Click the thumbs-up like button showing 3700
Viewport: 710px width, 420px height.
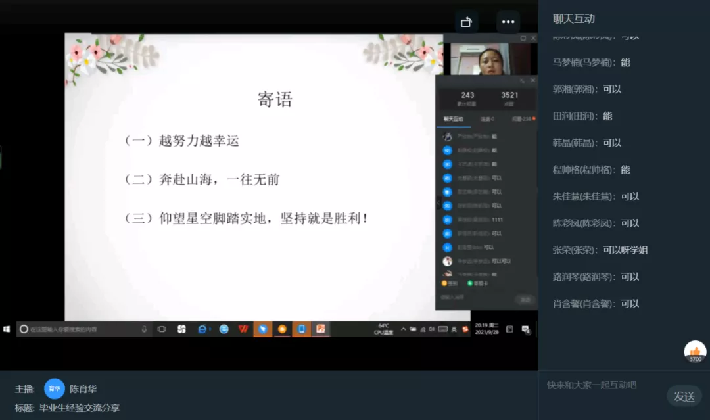click(695, 352)
